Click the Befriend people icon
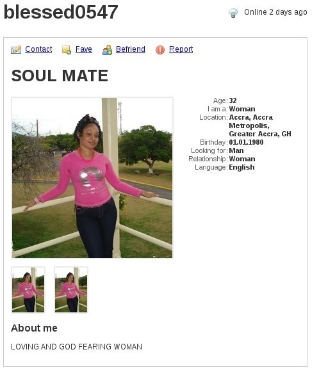Screen dimensions: 319x377 pos(107,50)
